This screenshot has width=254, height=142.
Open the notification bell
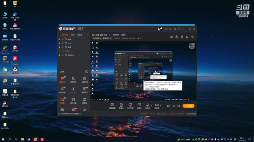pos(187,37)
